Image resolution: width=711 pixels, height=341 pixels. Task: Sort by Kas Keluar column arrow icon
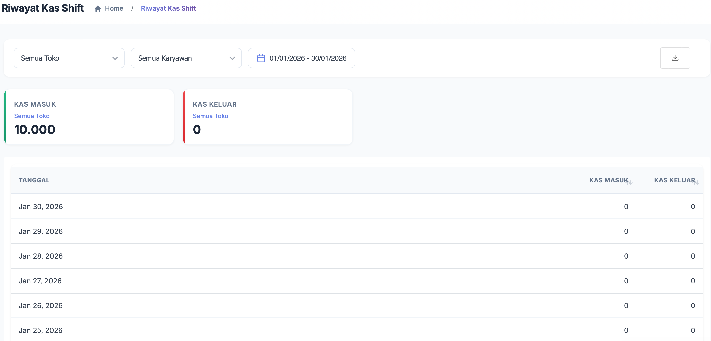click(x=697, y=183)
